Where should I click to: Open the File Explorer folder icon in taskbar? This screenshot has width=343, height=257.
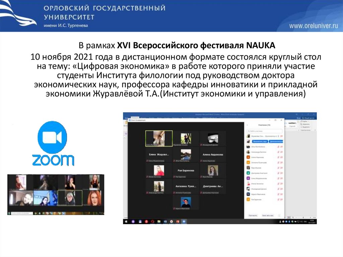[159, 221]
